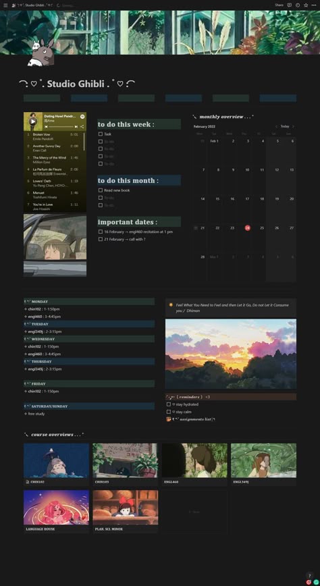
Task: Check the 'stay calm' reminder
Action: (169, 412)
